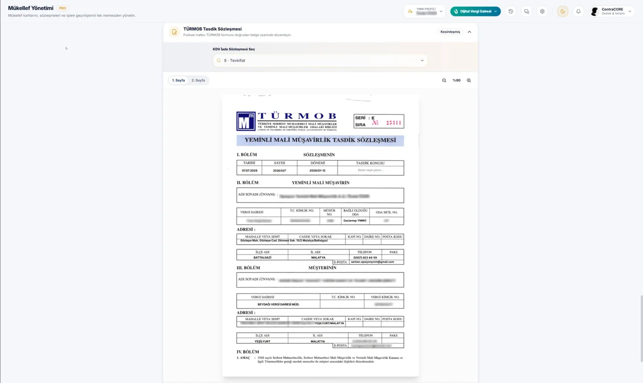Switch to the 1. Sayfa tab
This screenshot has height=383, width=643.
(x=178, y=80)
